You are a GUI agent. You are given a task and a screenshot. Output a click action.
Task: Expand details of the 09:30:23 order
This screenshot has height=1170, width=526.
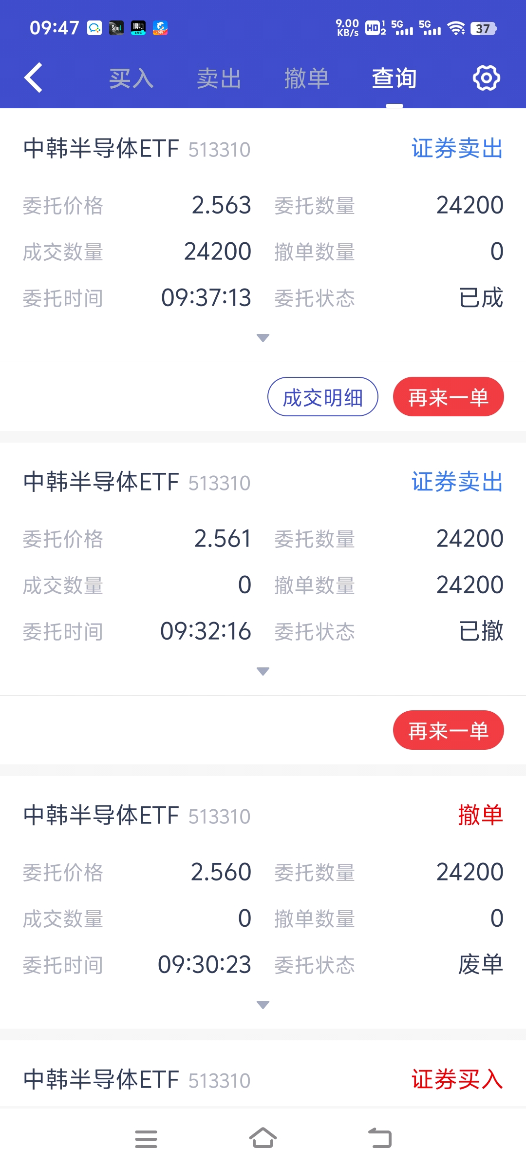263,1005
